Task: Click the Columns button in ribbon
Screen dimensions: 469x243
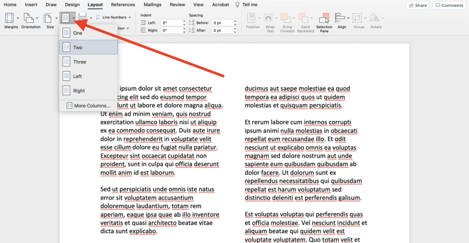Action: pyautogui.click(x=65, y=18)
